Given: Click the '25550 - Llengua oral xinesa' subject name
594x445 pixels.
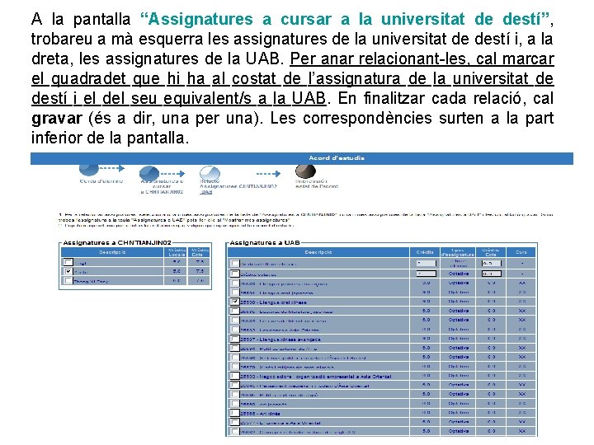Looking at the screenshot, I should coord(273,302).
